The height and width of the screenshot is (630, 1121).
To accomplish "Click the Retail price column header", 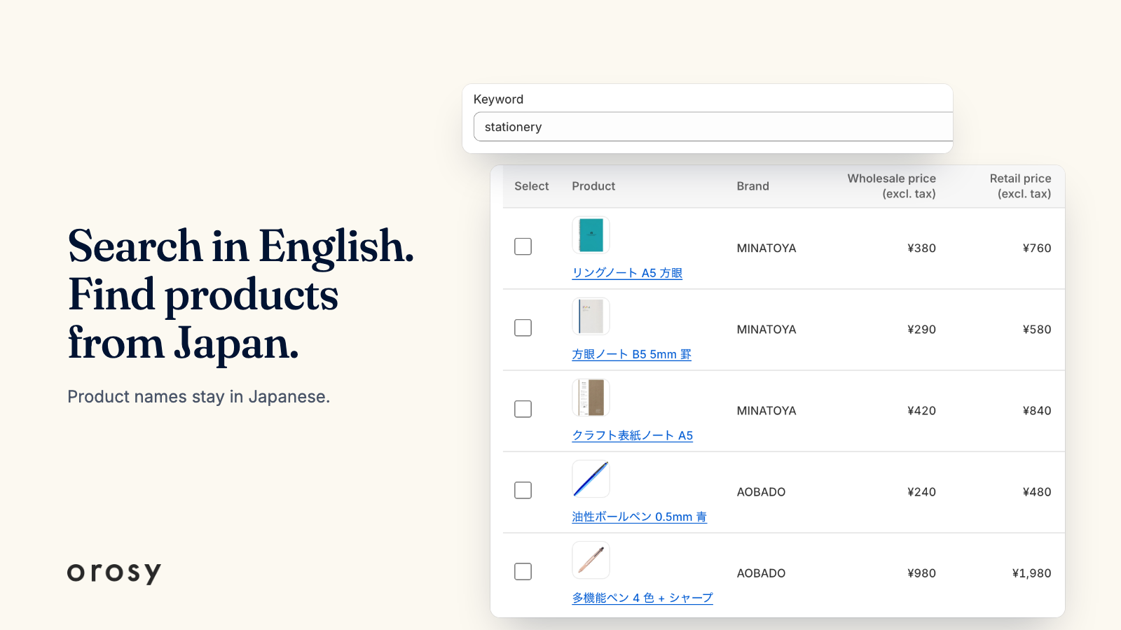I will (x=1020, y=186).
